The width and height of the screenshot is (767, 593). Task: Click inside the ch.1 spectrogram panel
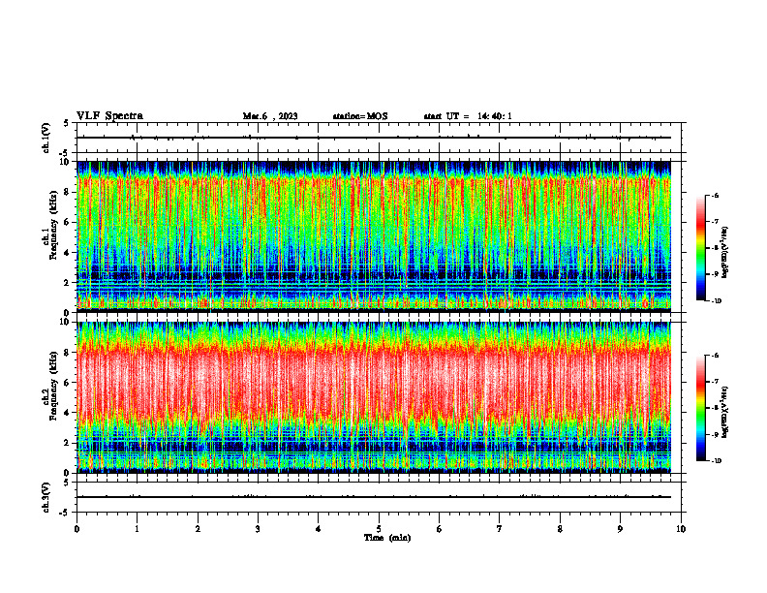pyautogui.click(x=374, y=236)
